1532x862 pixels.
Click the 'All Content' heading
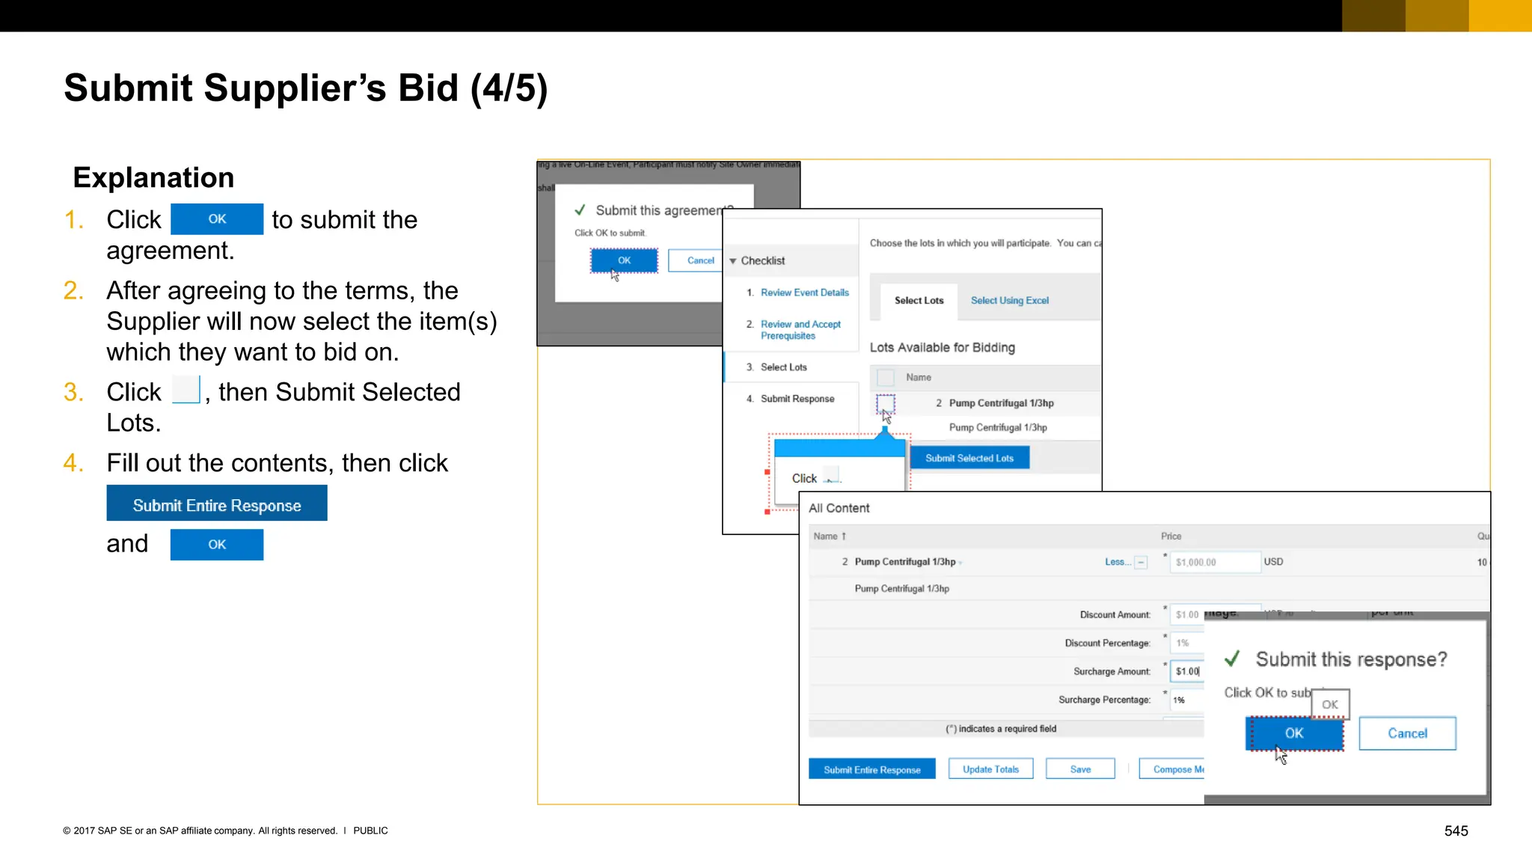click(839, 508)
